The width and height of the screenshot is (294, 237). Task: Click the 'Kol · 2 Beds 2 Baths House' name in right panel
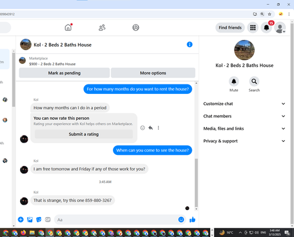click(x=245, y=65)
